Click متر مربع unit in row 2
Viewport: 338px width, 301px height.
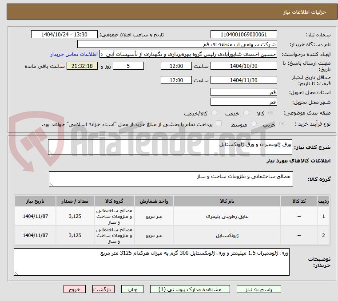pyautogui.click(x=154, y=236)
